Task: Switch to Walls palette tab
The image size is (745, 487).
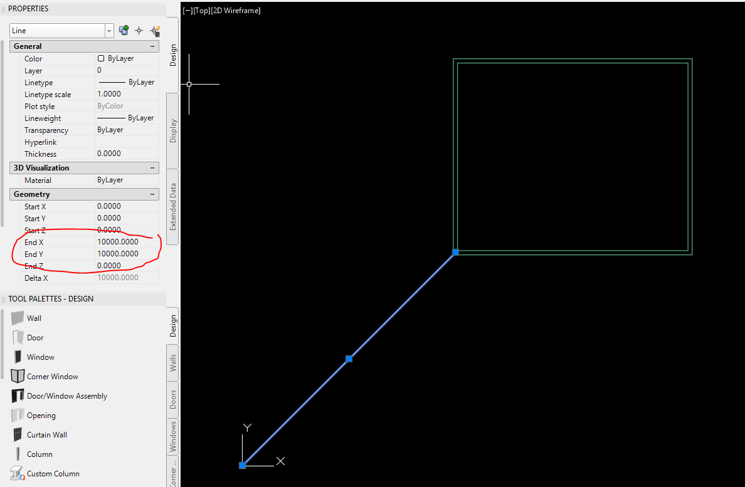Action: coord(172,363)
